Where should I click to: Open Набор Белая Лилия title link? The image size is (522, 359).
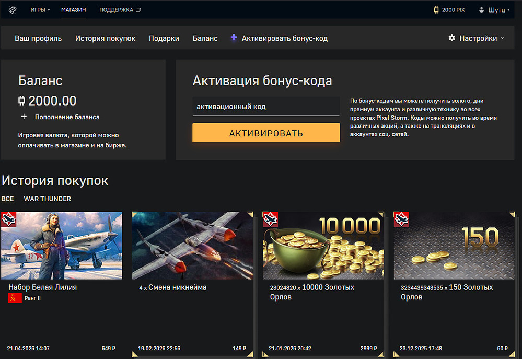pos(43,287)
